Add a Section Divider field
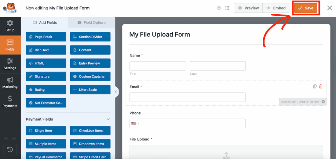336x159 pixels. pos(90,37)
